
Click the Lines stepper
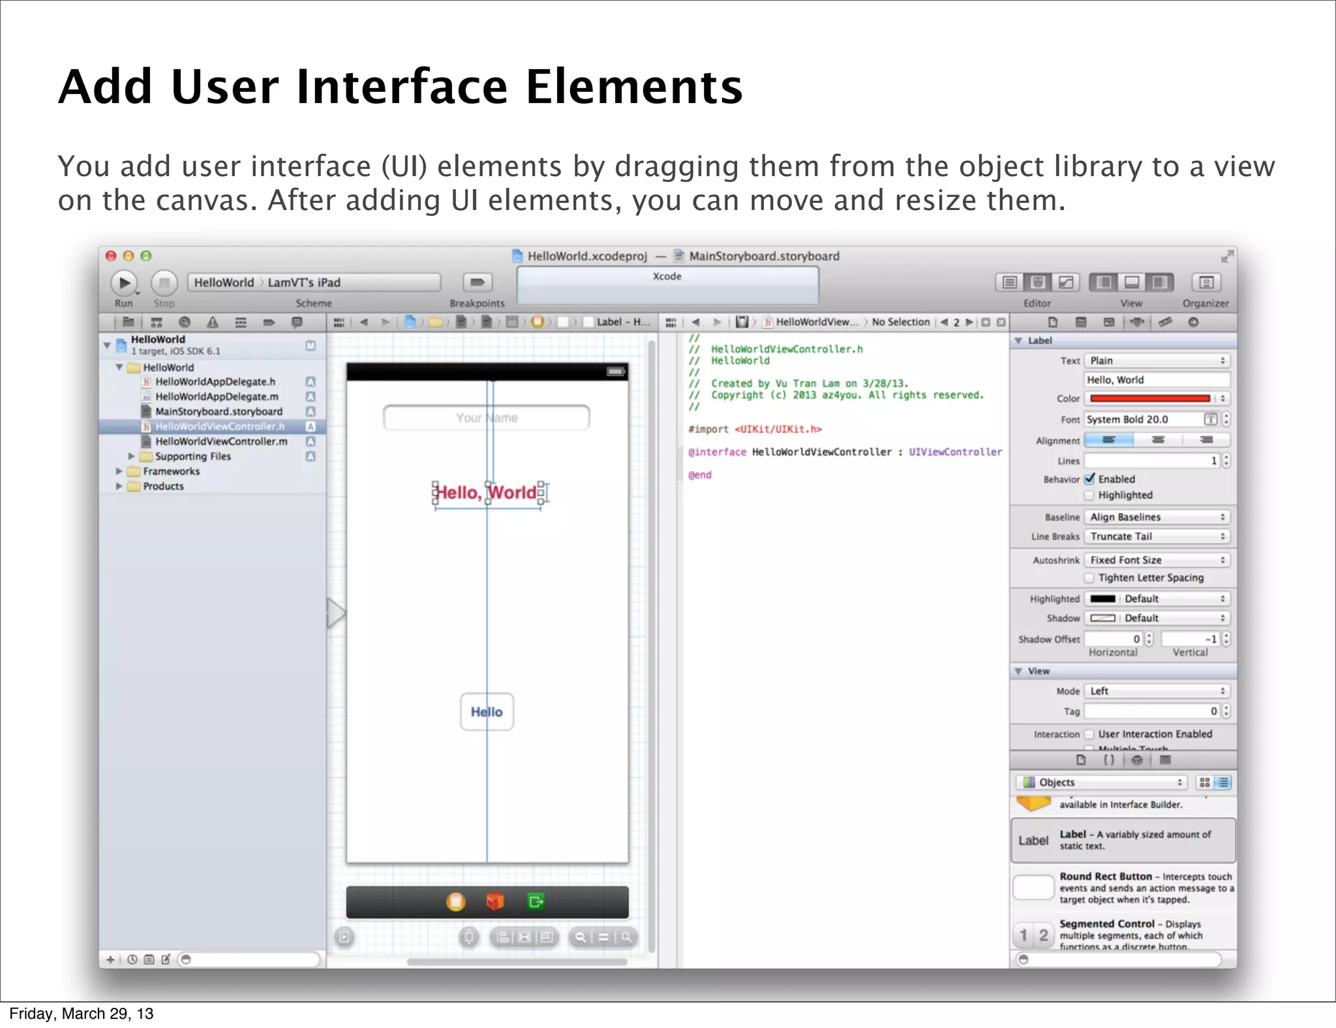click(1226, 461)
